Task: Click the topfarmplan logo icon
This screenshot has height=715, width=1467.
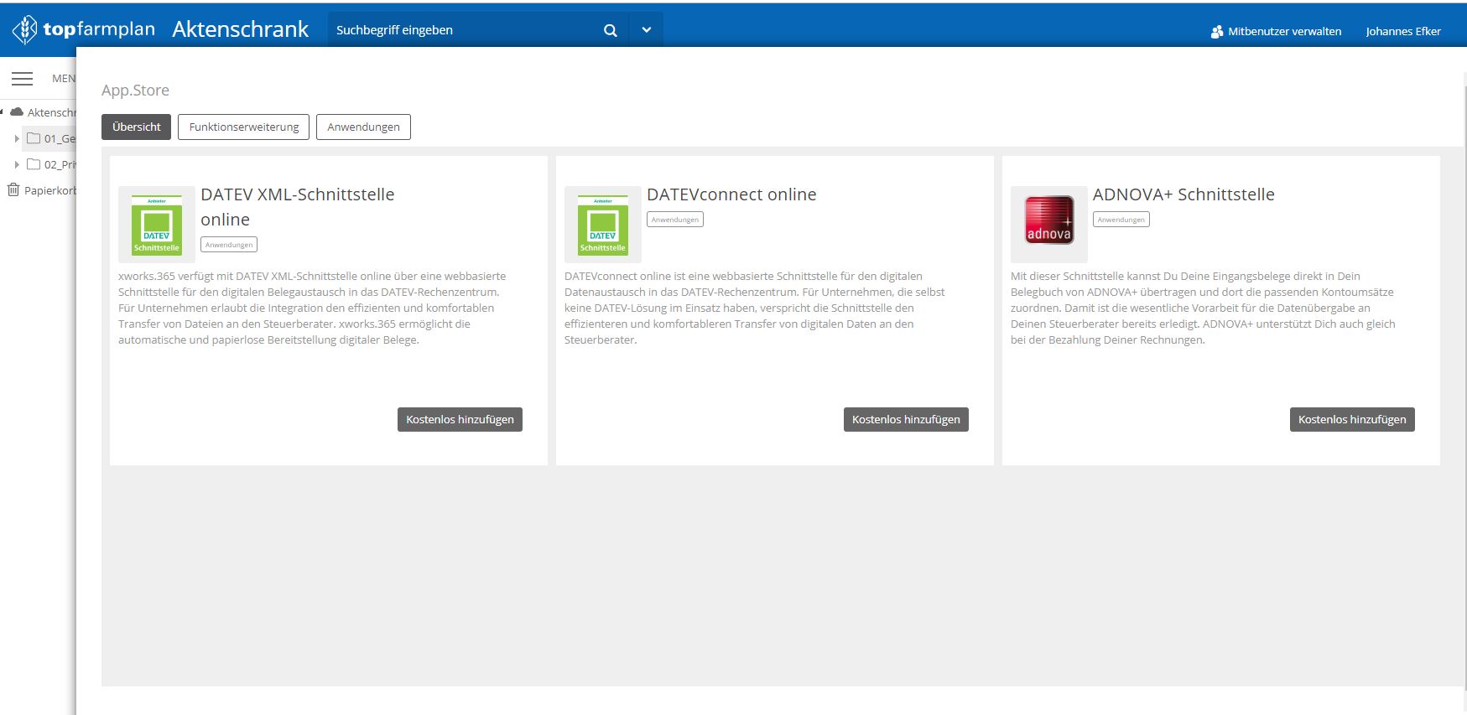Action: [25, 29]
